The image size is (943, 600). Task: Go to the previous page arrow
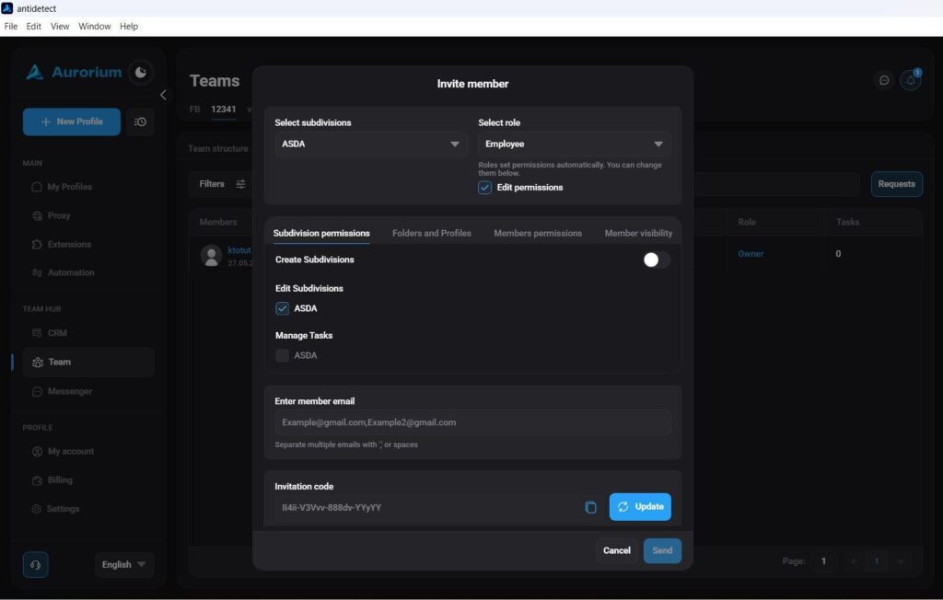click(x=854, y=561)
